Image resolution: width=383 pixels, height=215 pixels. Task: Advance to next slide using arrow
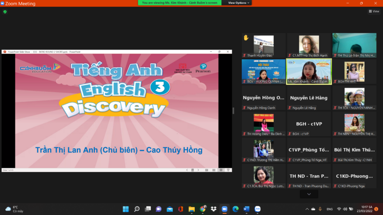[x=198, y=170]
